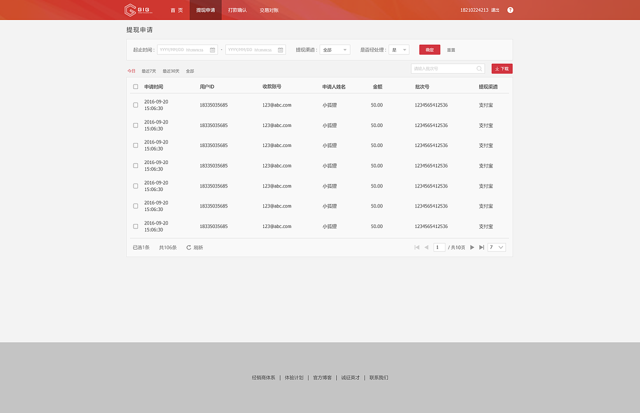The image size is (640, 413).
Task: Click the 收款账号 column header
Action: 272,86
